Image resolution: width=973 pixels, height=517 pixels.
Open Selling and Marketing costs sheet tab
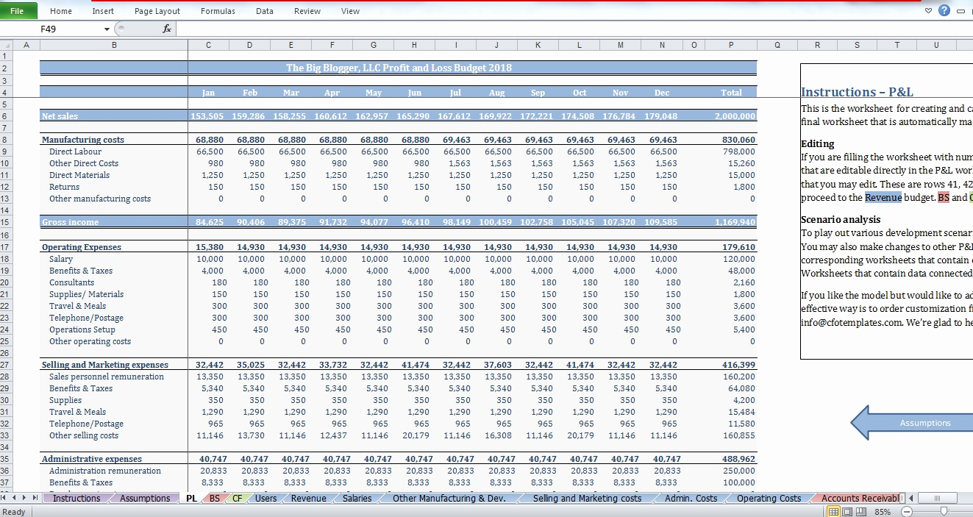point(587,499)
